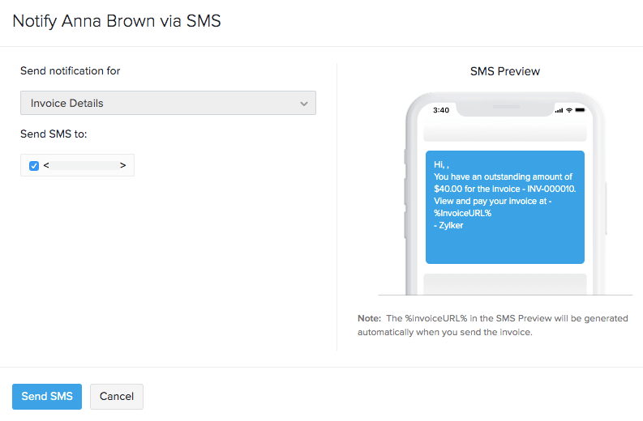The height and width of the screenshot is (421, 643).
Task: Click the signal strength icon in phone preview
Action: click(x=559, y=110)
